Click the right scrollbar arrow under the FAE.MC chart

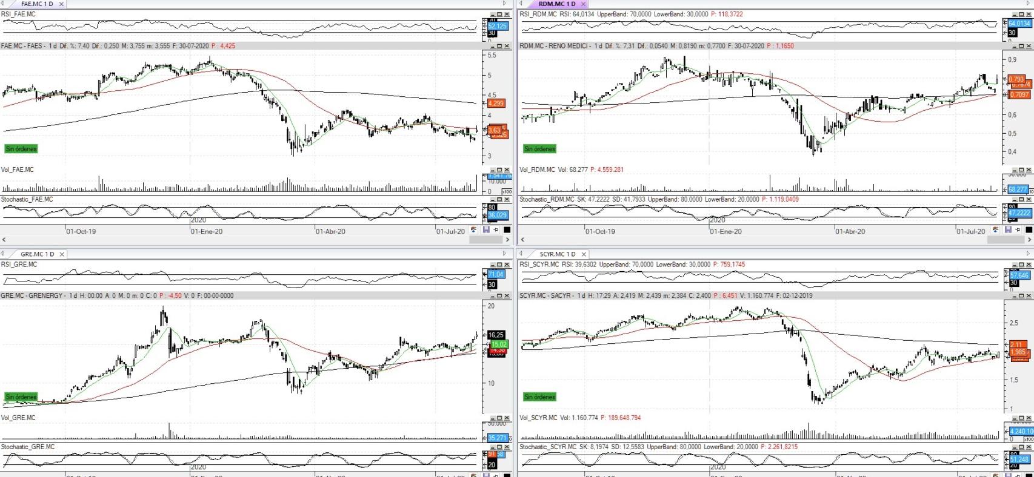pyautogui.click(x=508, y=240)
